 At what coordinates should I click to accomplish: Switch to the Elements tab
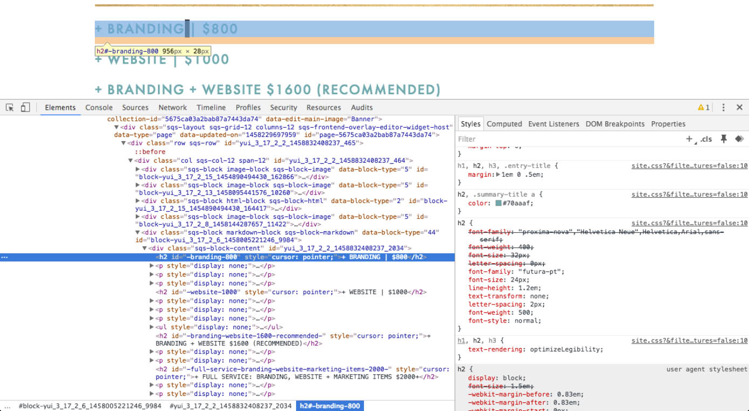[60, 108]
